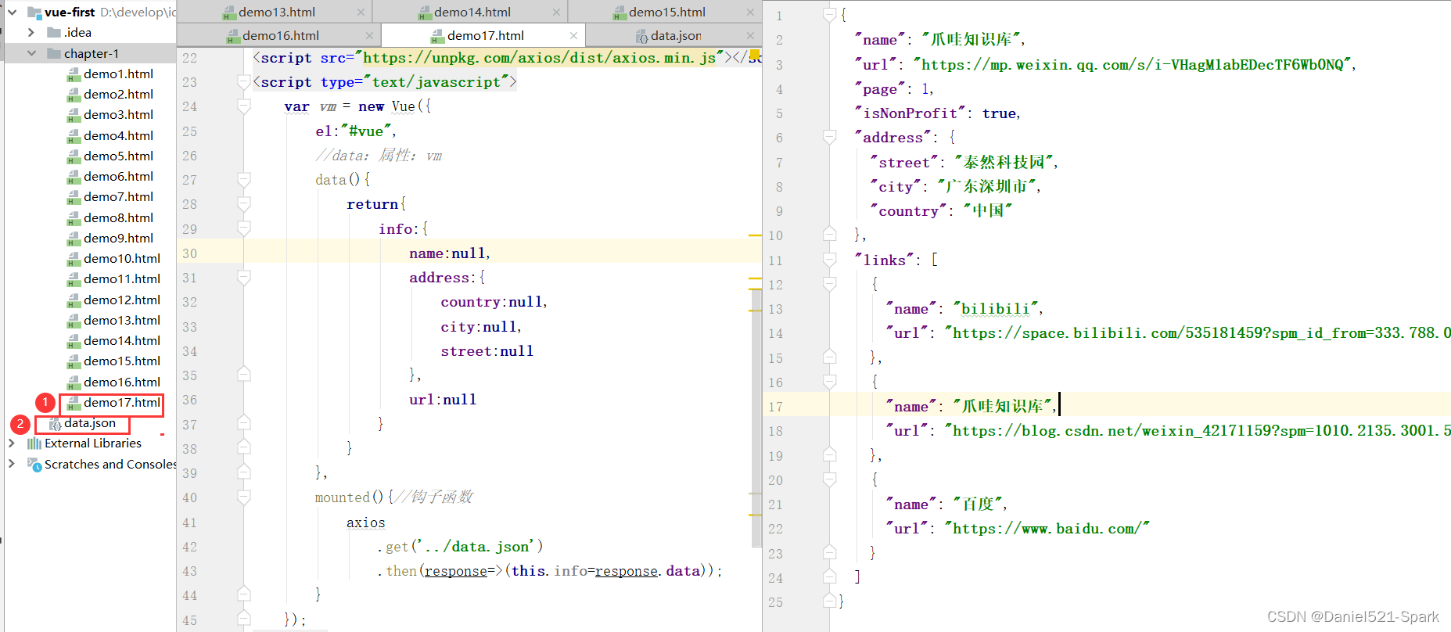
Task: Fold the address object at JSON line 6
Action: point(830,138)
